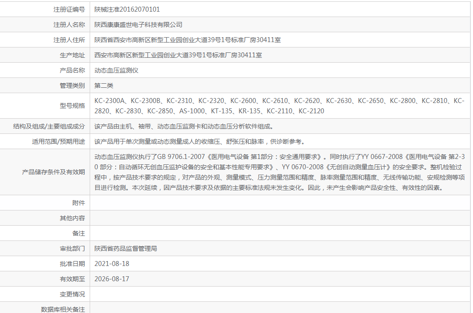
Task: Select the 附件 label
Action: click(x=78, y=203)
